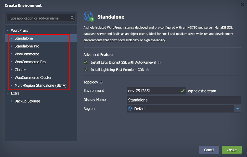
Task: Click the Create button
Action: point(231,150)
